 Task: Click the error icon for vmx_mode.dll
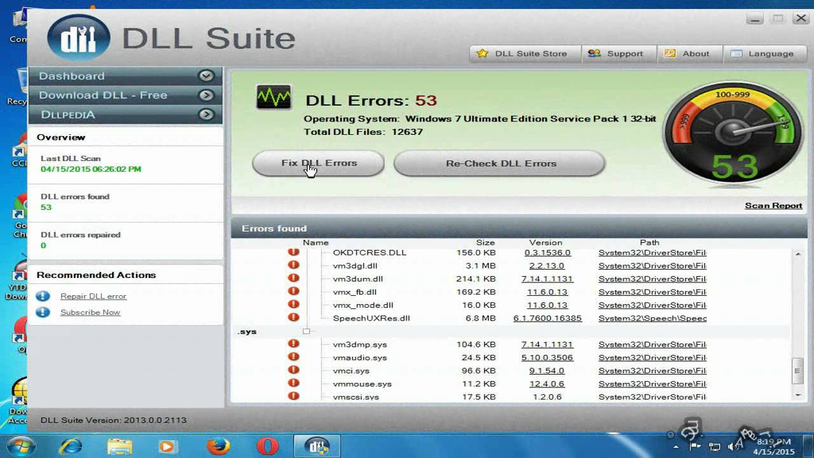click(293, 304)
